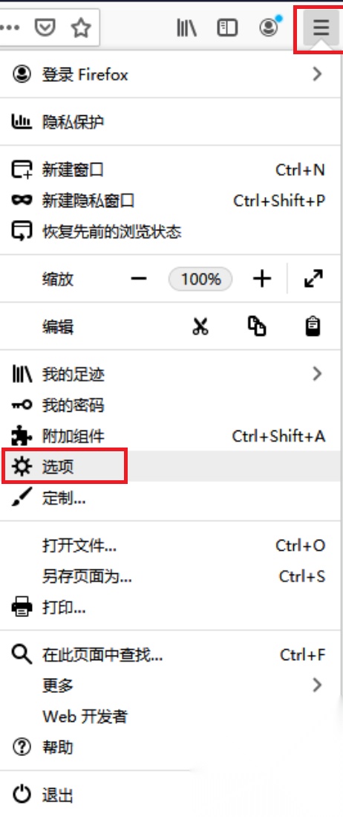Expand the 登录 Firefox submenu arrow
Image resolution: width=343 pixels, height=817 pixels.
pyautogui.click(x=317, y=74)
